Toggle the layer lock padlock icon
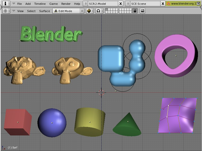Image resolution: width=202 pixels, height=151 pixels. 135,11
